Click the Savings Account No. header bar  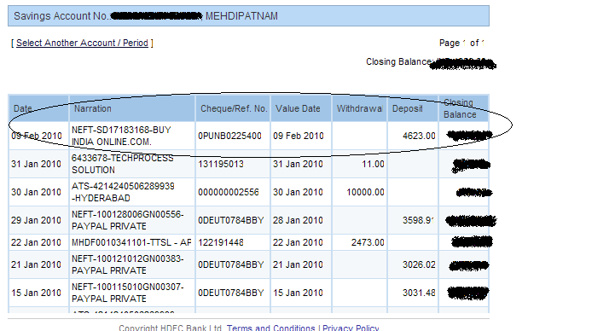pos(249,16)
